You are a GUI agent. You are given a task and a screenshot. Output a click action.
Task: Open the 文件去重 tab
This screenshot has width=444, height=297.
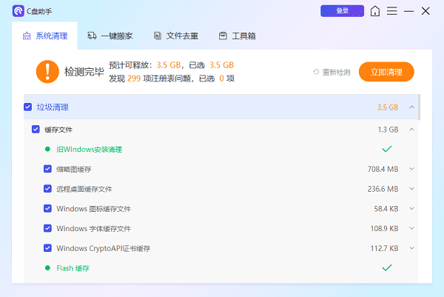[174, 36]
